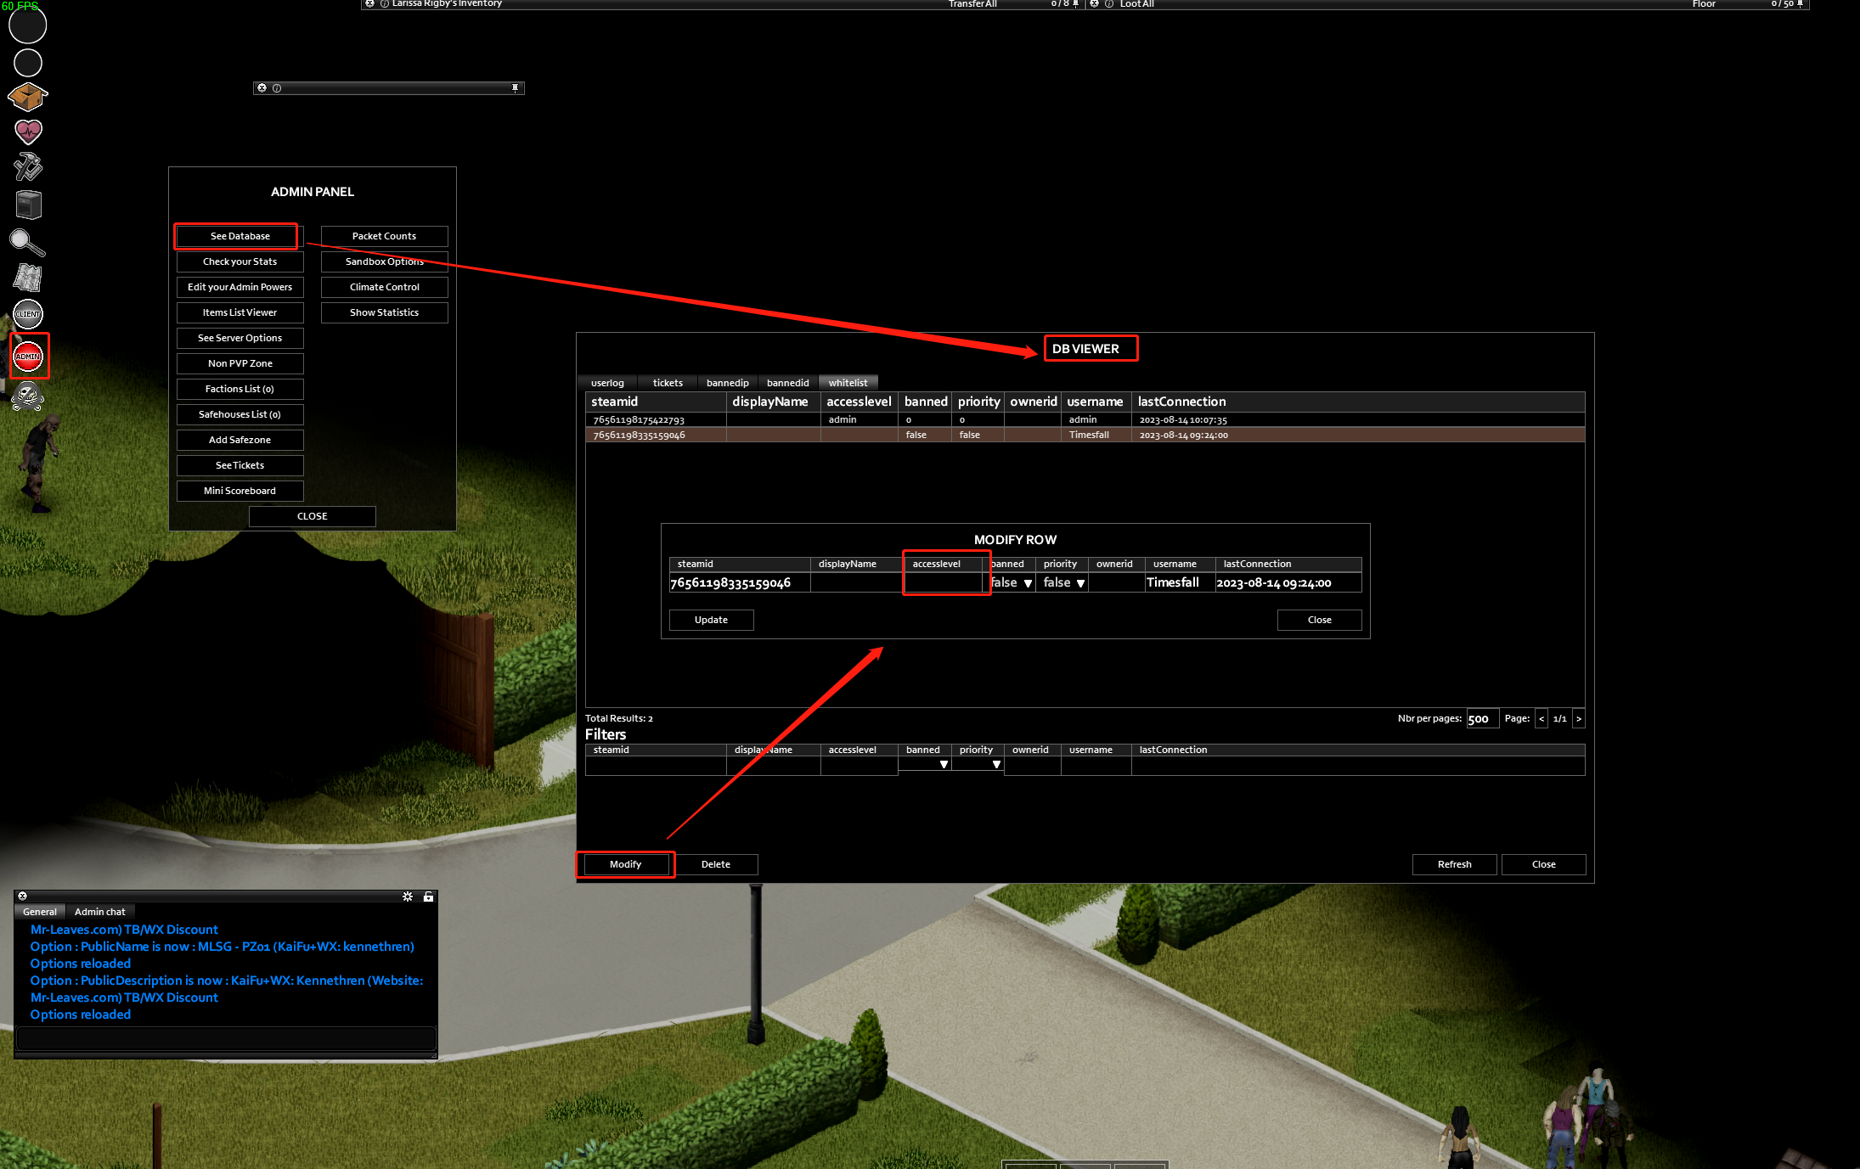Click the Packet Counts button
Image resolution: width=1860 pixels, height=1169 pixels.
click(x=385, y=236)
